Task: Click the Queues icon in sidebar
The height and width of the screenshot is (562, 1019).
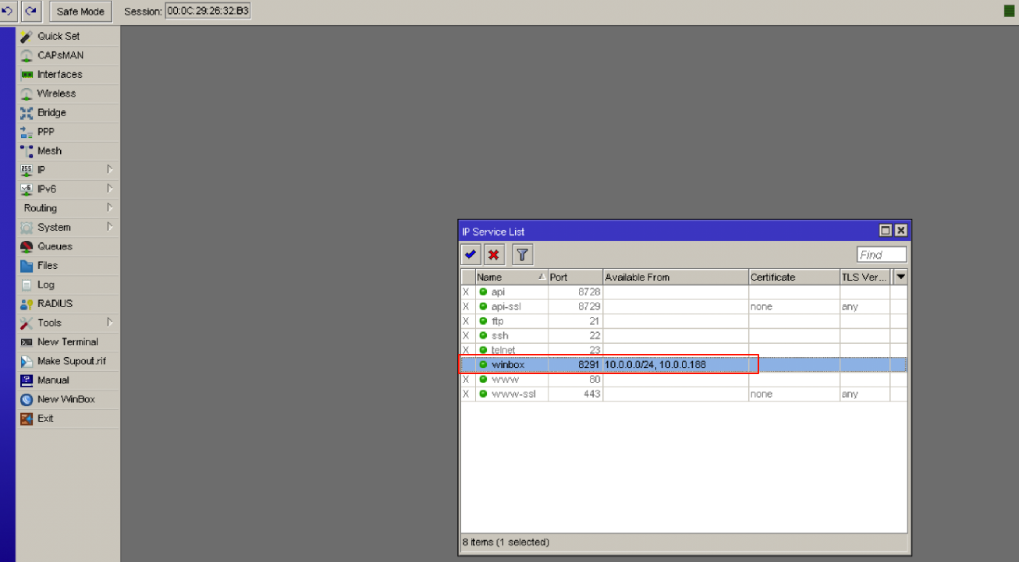Action: click(27, 246)
